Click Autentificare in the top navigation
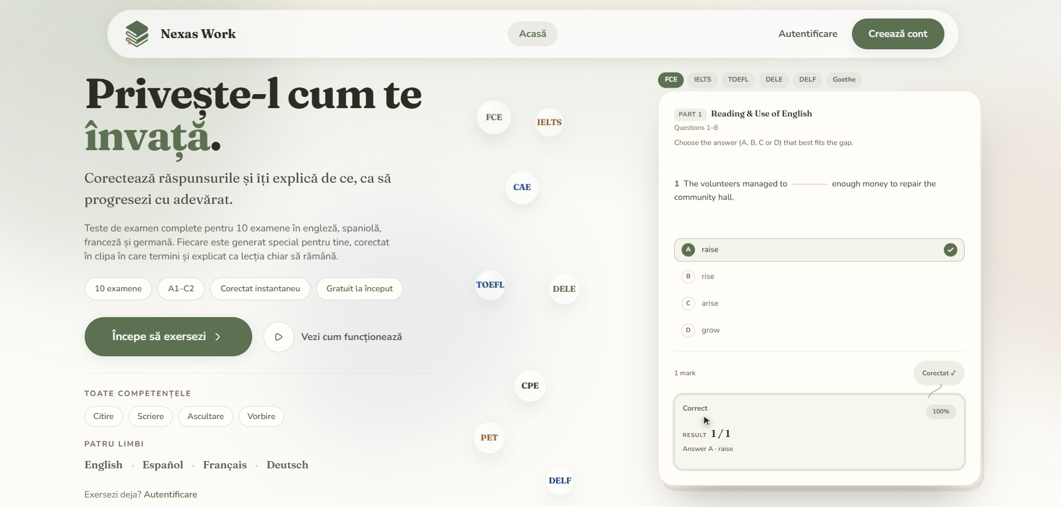 coord(808,34)
